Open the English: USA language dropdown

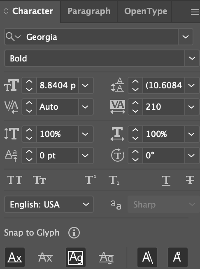pos(49,204)
